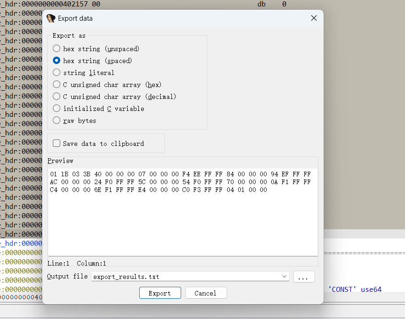Close the Export data dialog
This screenshot has width=405, height=319.
pos(314,18)
